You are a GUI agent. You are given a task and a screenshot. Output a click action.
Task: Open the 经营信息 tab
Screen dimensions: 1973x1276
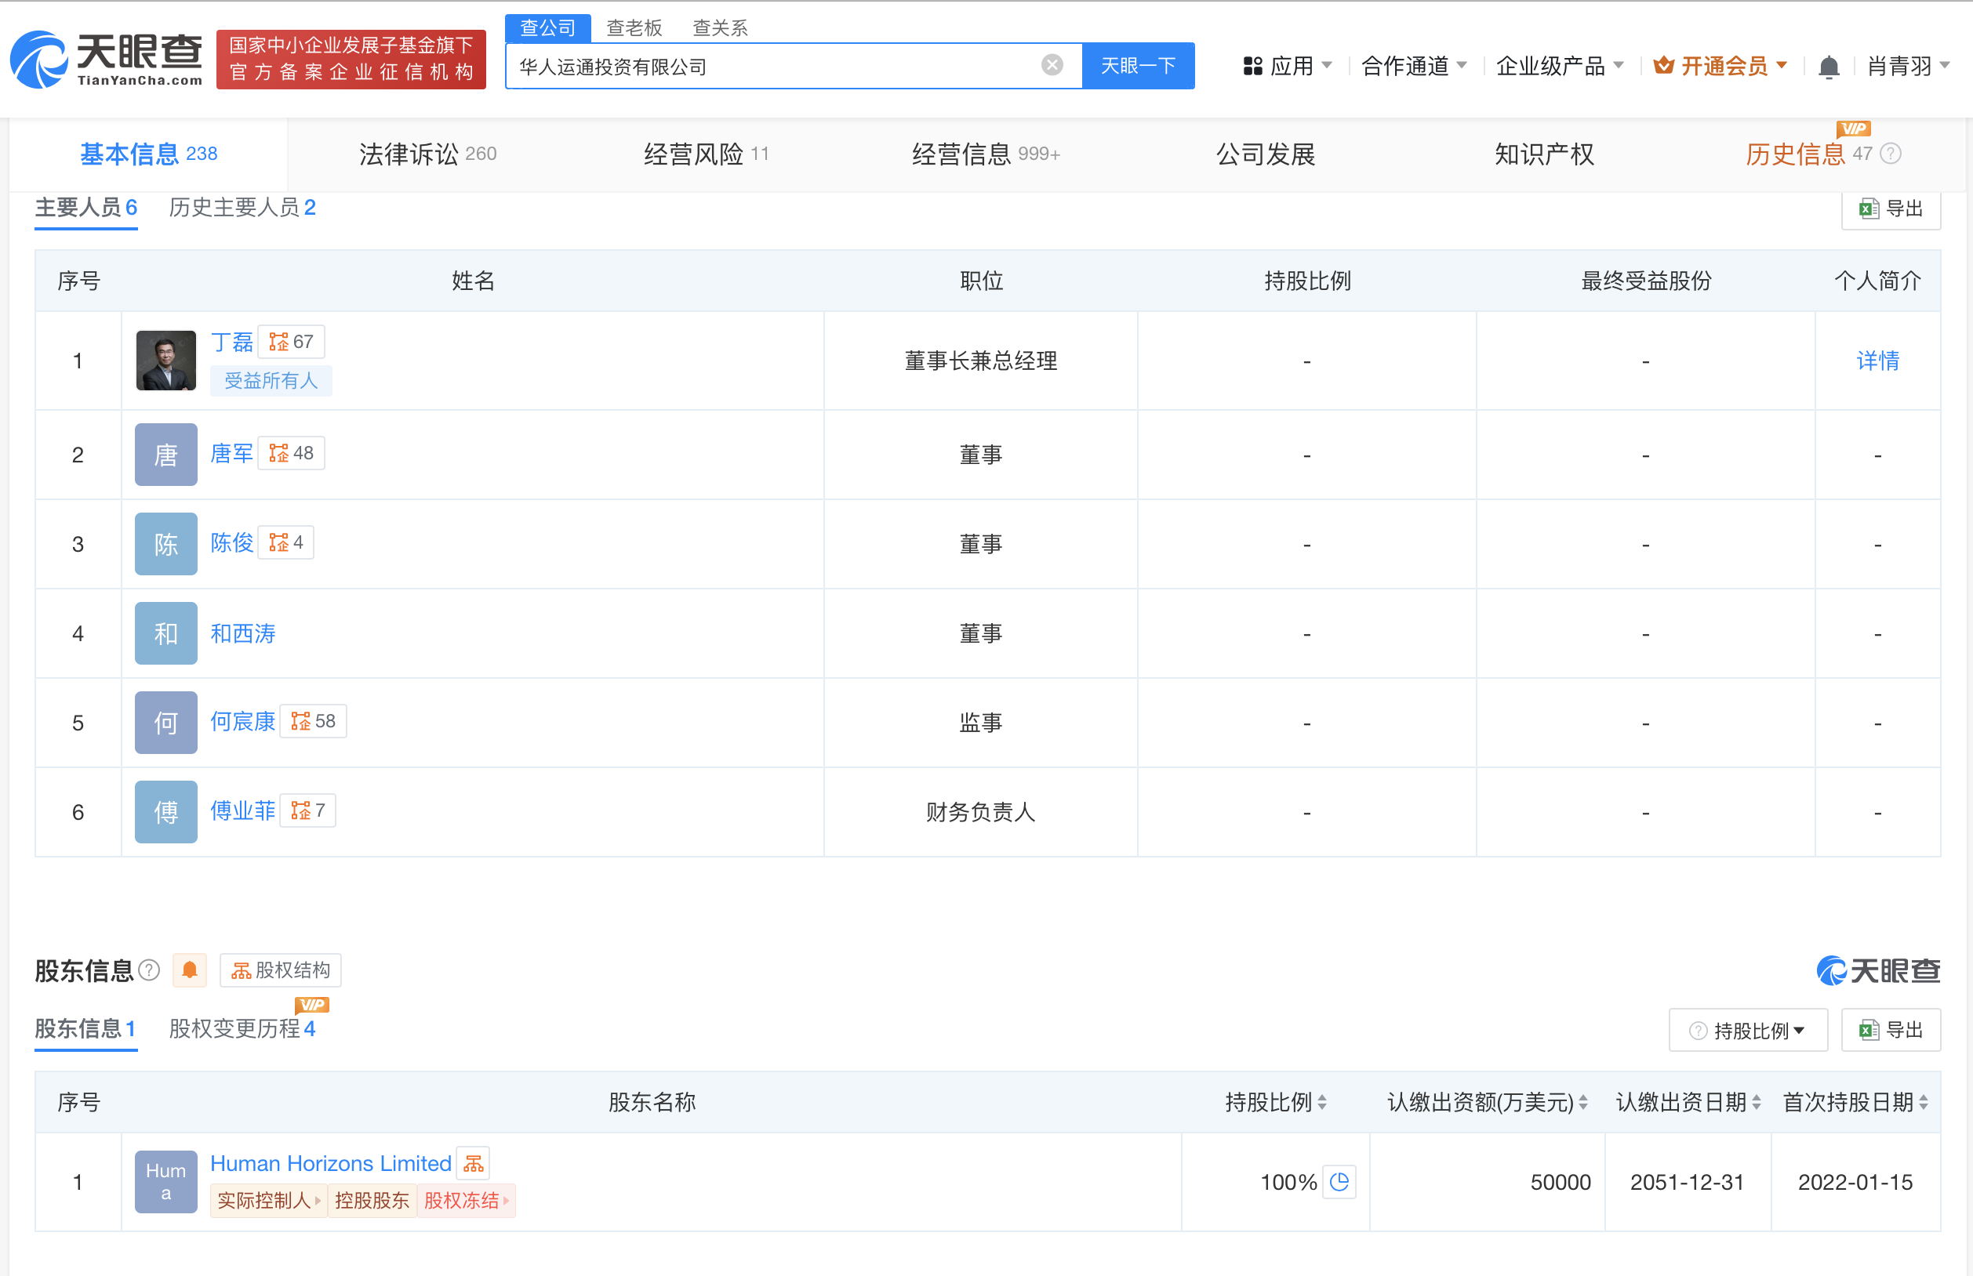(x=986, y=154)
